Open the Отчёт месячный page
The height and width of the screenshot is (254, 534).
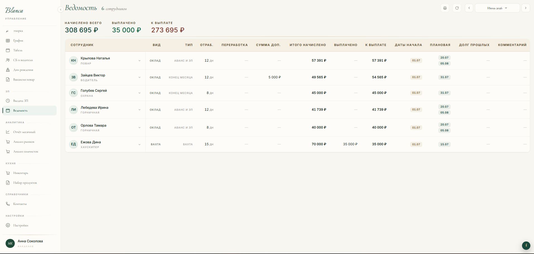[x=30, y=132]
